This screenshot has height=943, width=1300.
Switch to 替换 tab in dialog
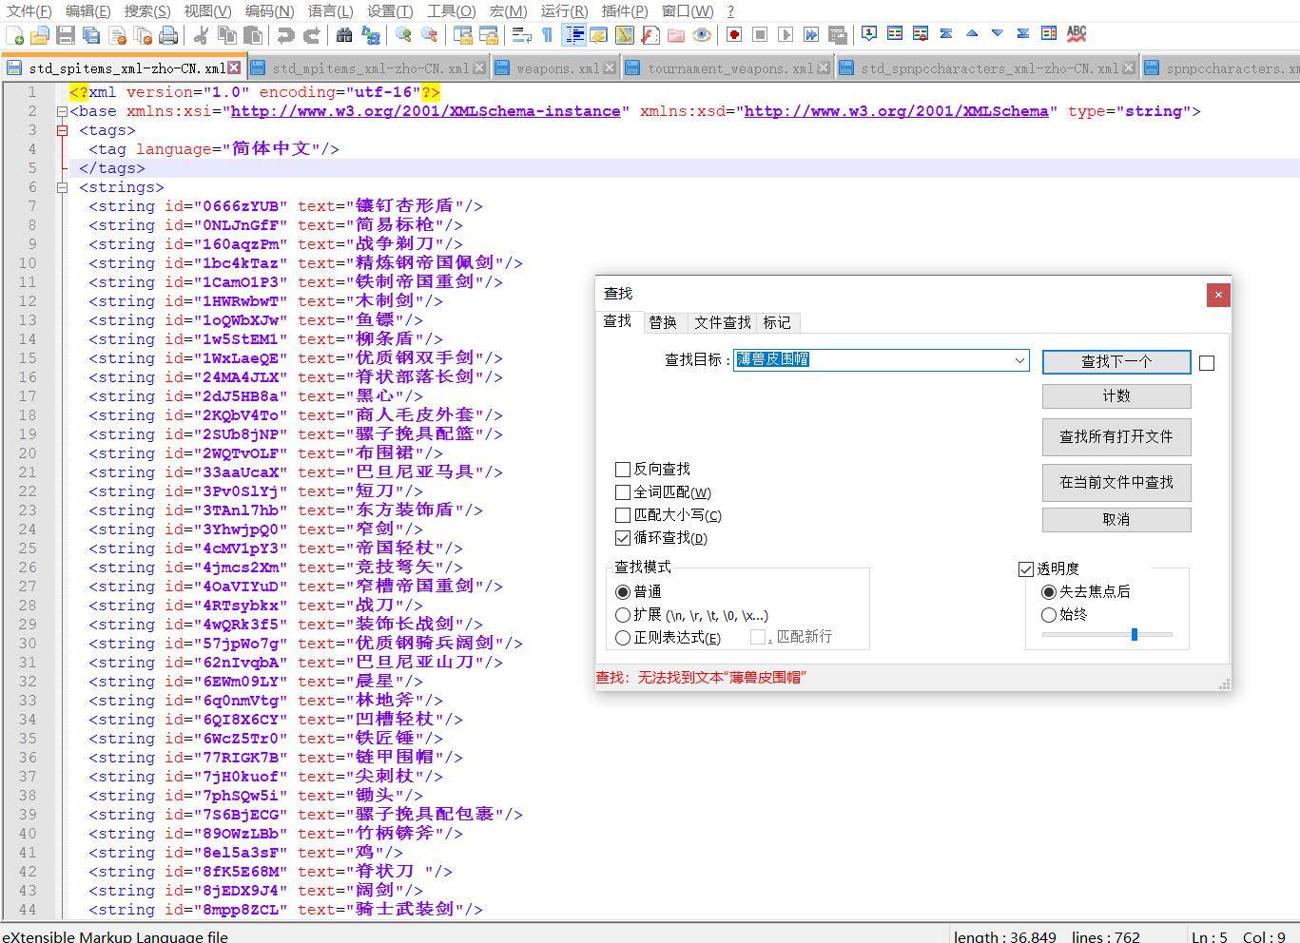click(x=663, y=323)
